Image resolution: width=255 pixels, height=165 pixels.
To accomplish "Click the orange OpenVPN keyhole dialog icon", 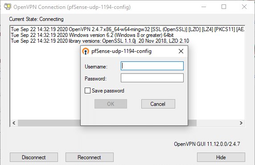I will (86, 51).
